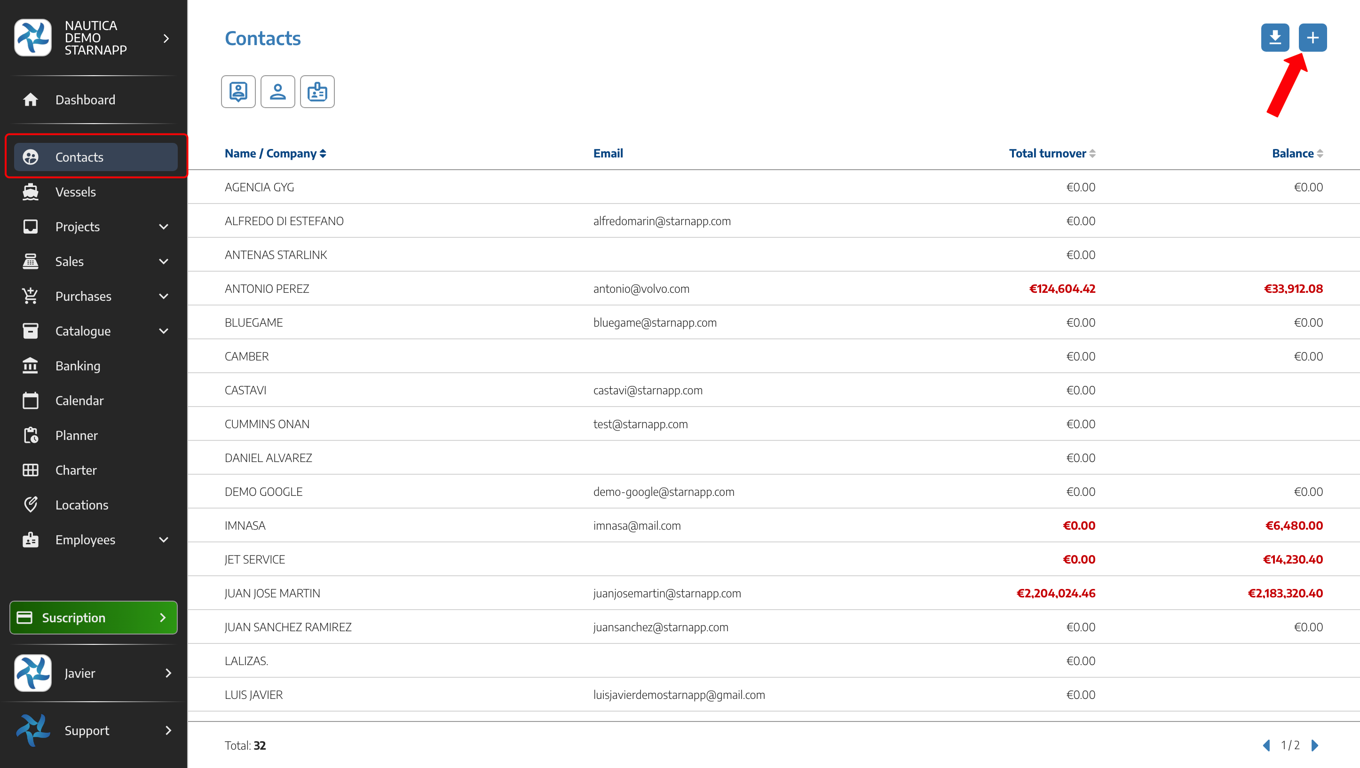The height and width of the screenshot is (768, 1360).
Task: Click email alfredomarin@starnapp.com
Action: point(662,221)
